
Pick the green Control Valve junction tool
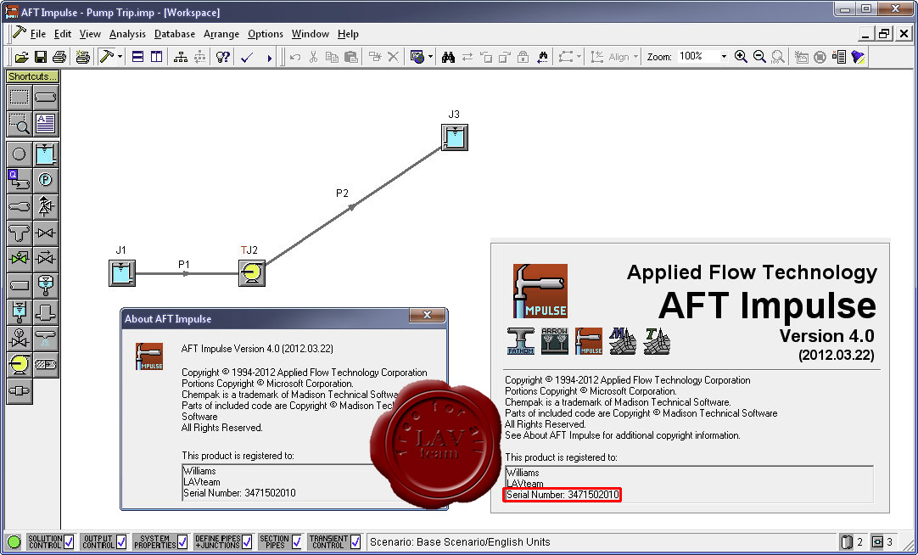point(20,259)
